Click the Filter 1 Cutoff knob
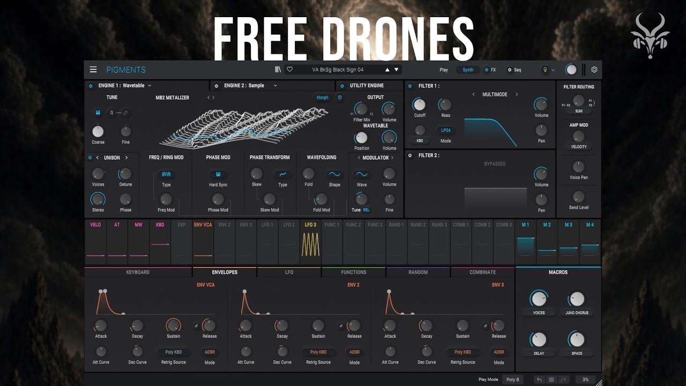 (x=420, y=105)
